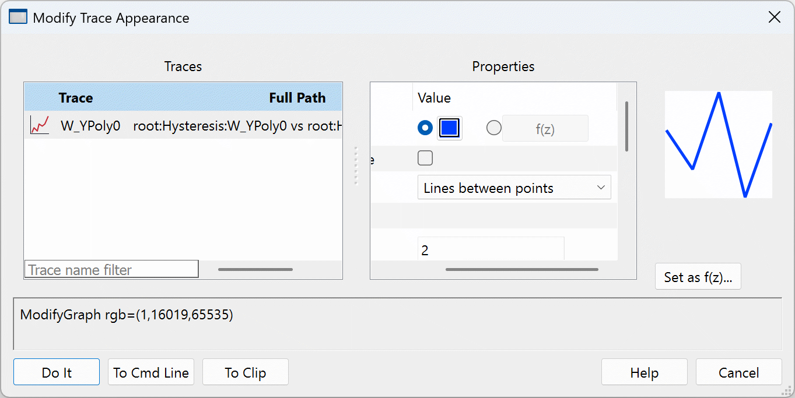Click inside the Trace name filter field

(111, 269)
